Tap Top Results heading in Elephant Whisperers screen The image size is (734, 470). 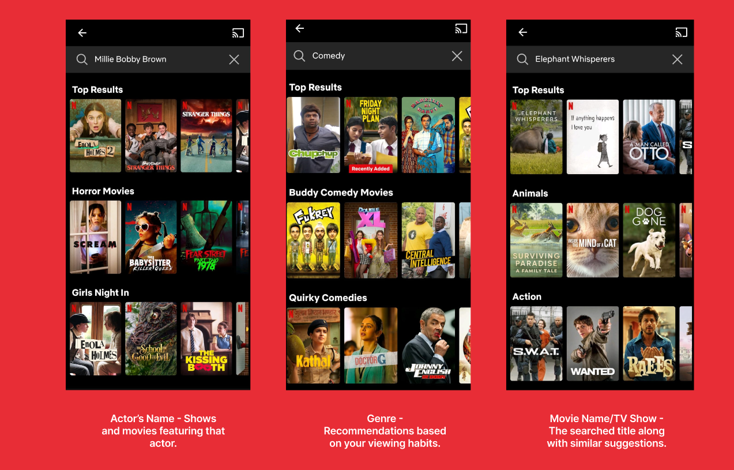(538, 91)
